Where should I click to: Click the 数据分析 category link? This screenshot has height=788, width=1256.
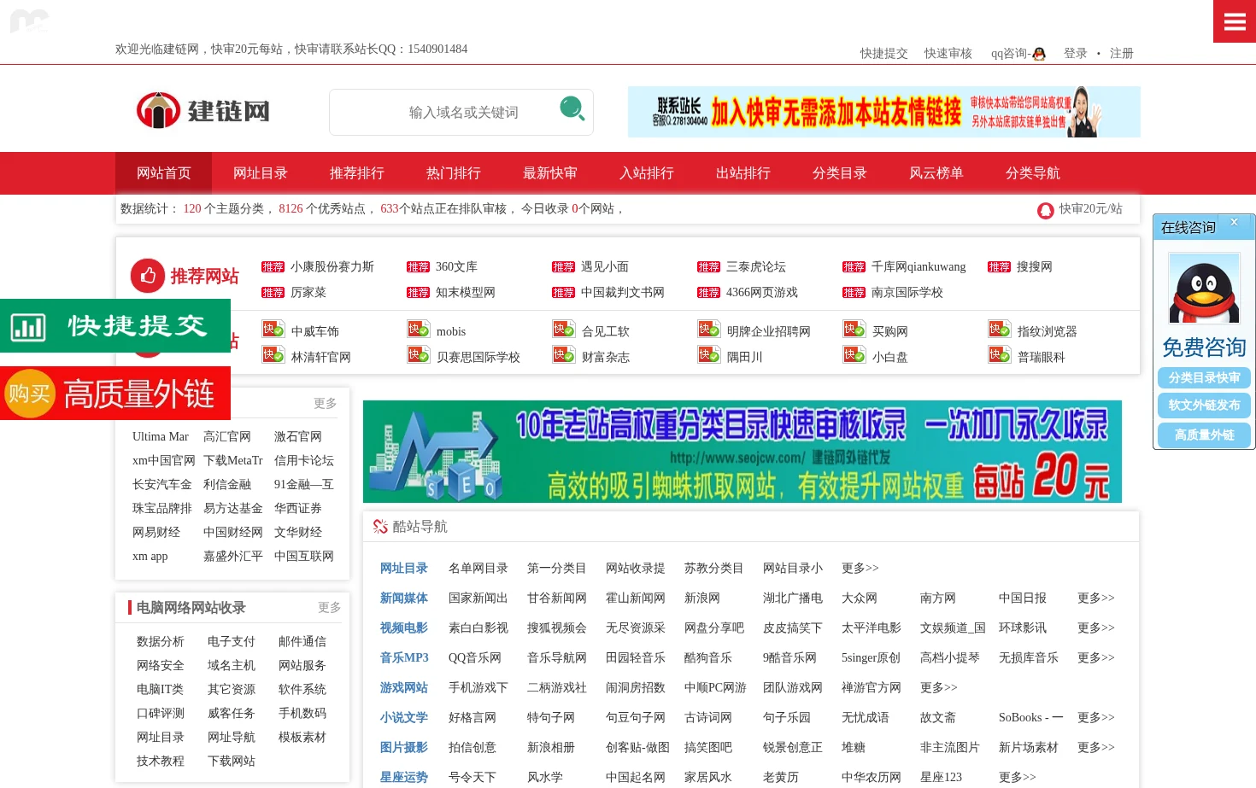(160, 642)
